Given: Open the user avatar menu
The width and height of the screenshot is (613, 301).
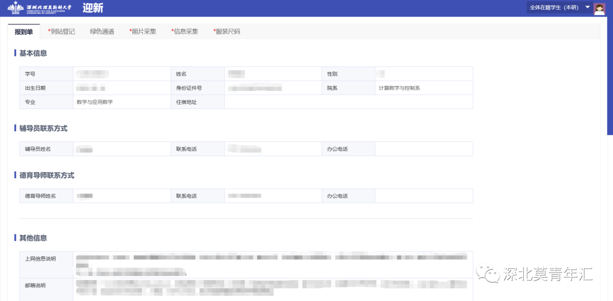Looking at the screenshot, I should pos(599,8).
